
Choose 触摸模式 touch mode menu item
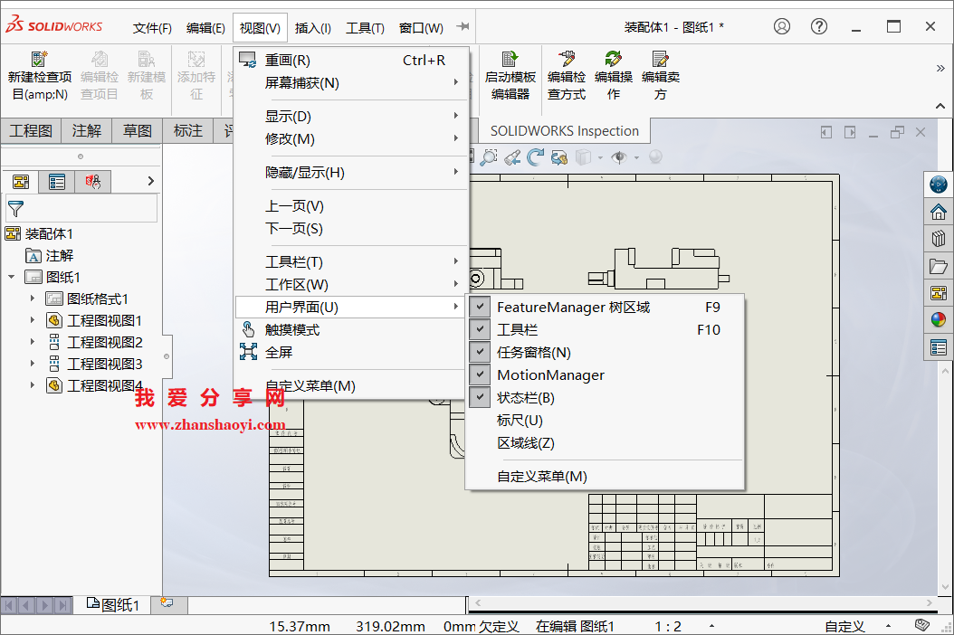click(x=352, y=329)
